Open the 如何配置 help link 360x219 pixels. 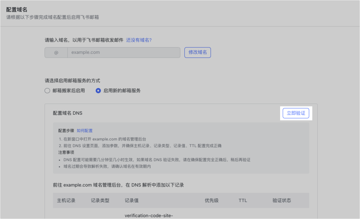tap(85, 131)
